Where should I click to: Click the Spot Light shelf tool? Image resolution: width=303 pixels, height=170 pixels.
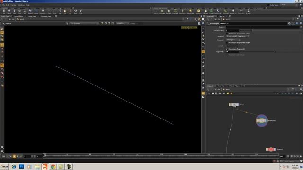pos(169,11)
